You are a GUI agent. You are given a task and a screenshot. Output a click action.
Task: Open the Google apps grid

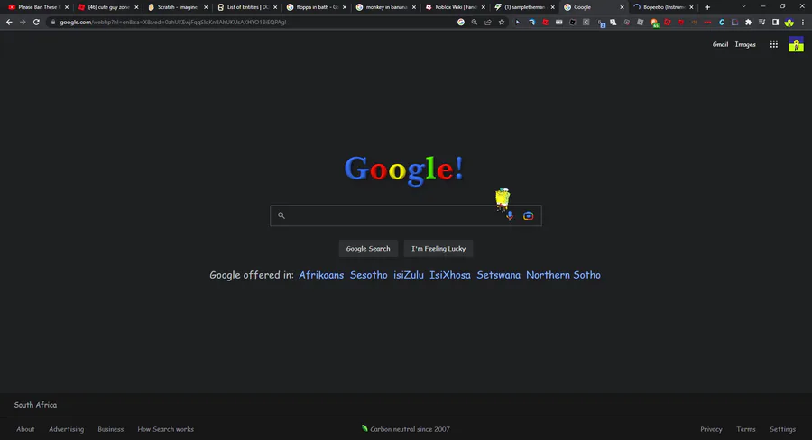(x=774, y=44)
